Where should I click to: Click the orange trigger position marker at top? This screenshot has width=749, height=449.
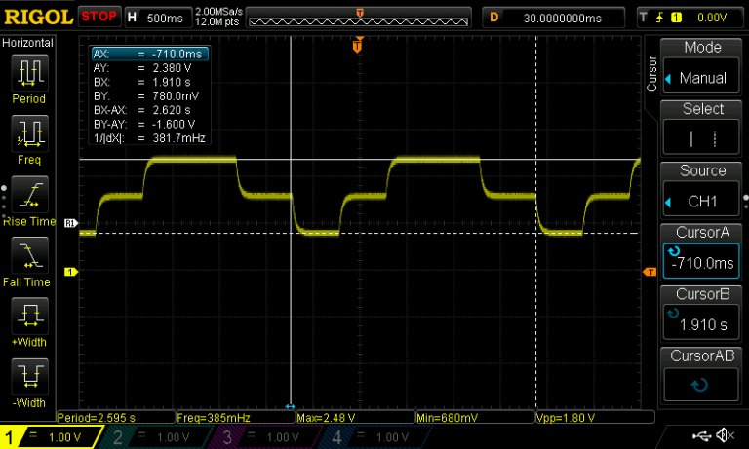point(358,45)
